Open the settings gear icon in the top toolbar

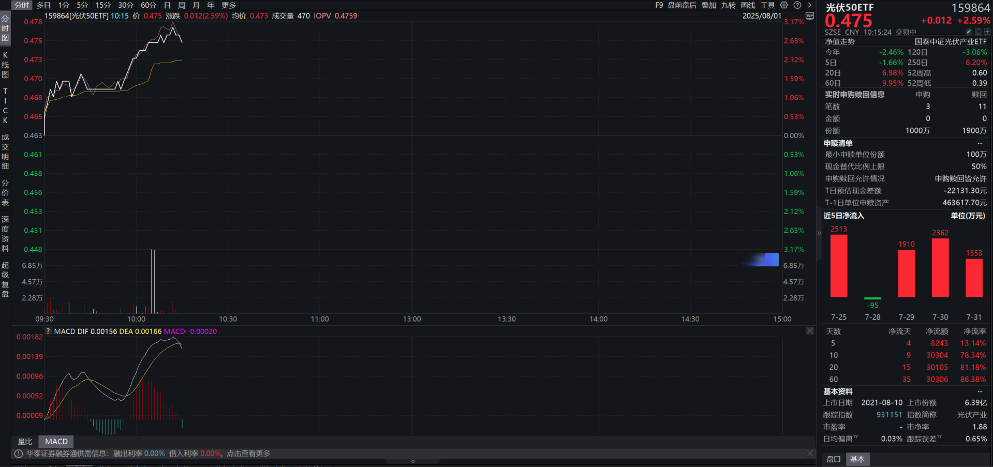pos(783,5)
